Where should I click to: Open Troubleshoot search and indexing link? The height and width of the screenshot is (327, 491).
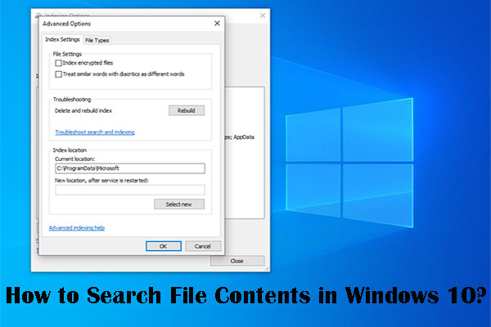click(95, 132)
